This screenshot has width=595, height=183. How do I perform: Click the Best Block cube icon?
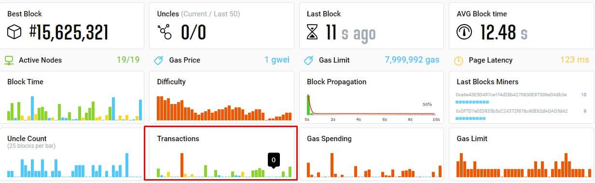click(14, 32)
